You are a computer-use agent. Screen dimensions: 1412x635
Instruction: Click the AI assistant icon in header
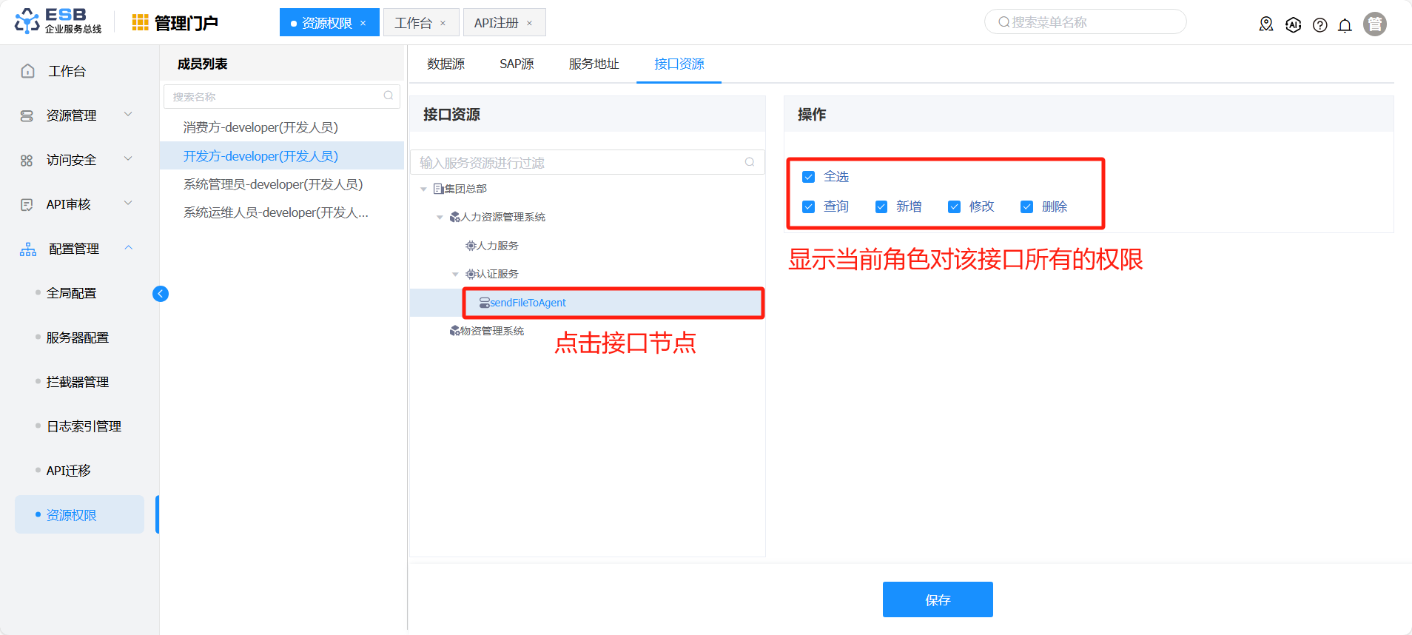coord(1293,25)
